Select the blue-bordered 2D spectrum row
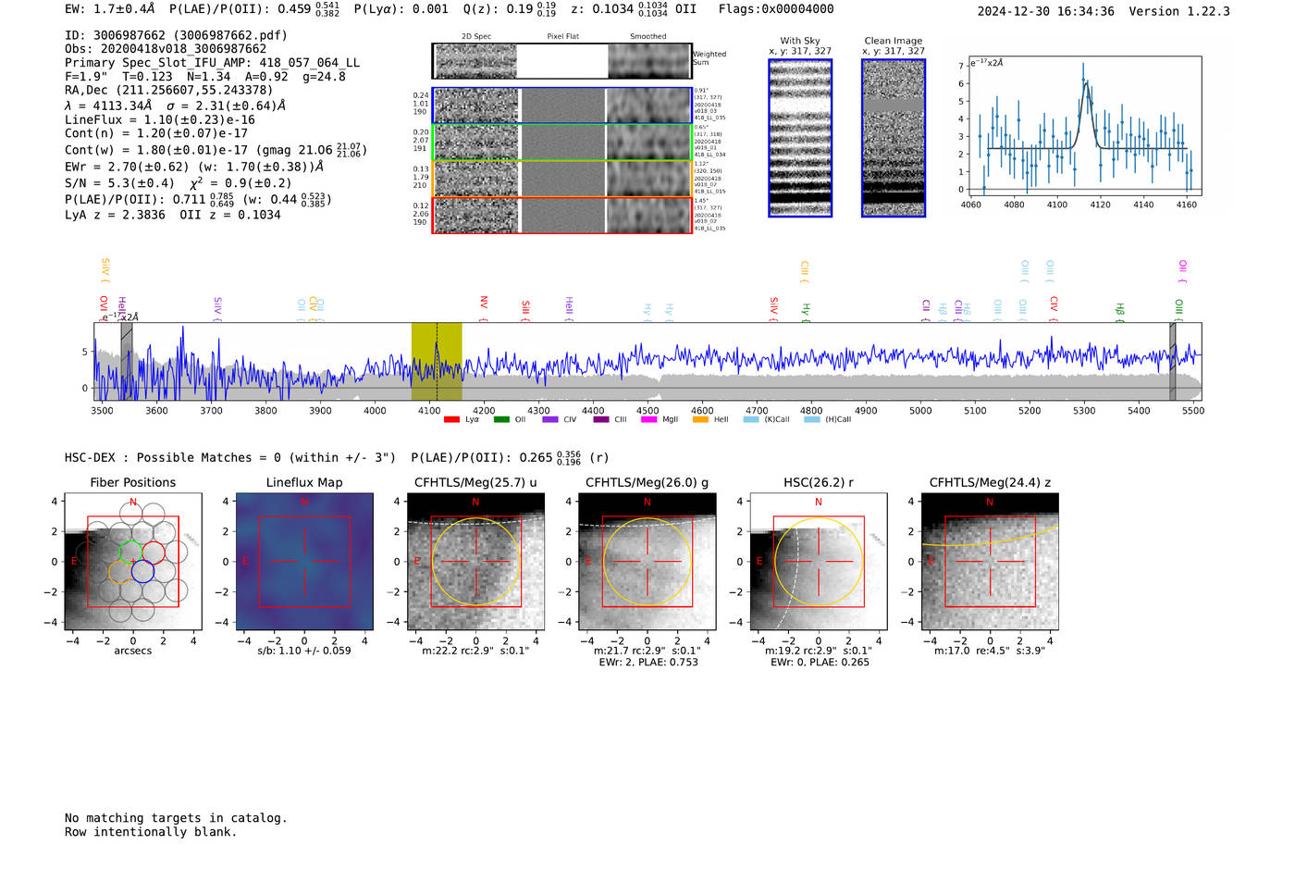 tap(562, 106)
